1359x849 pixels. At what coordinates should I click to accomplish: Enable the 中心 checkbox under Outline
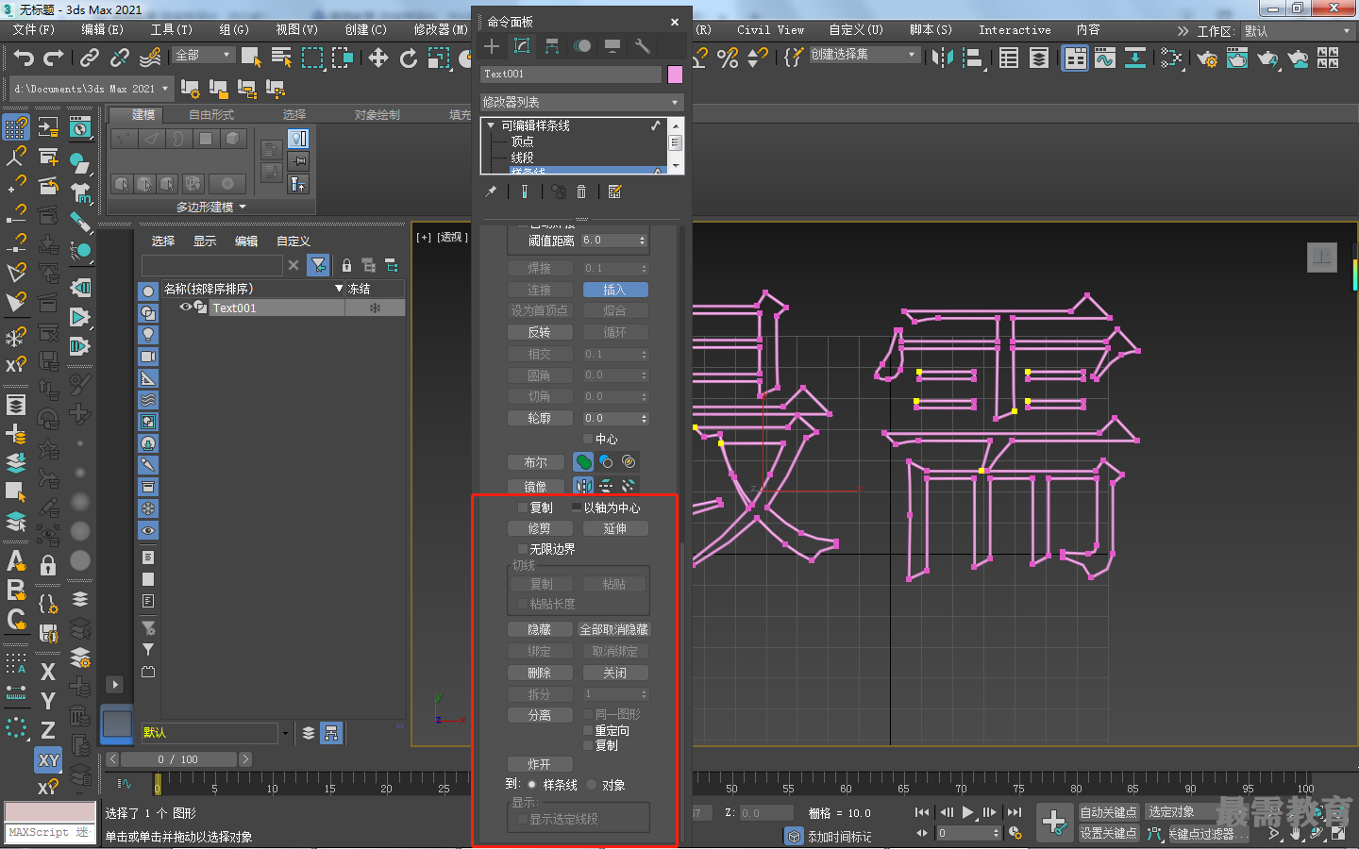[588, 440]
